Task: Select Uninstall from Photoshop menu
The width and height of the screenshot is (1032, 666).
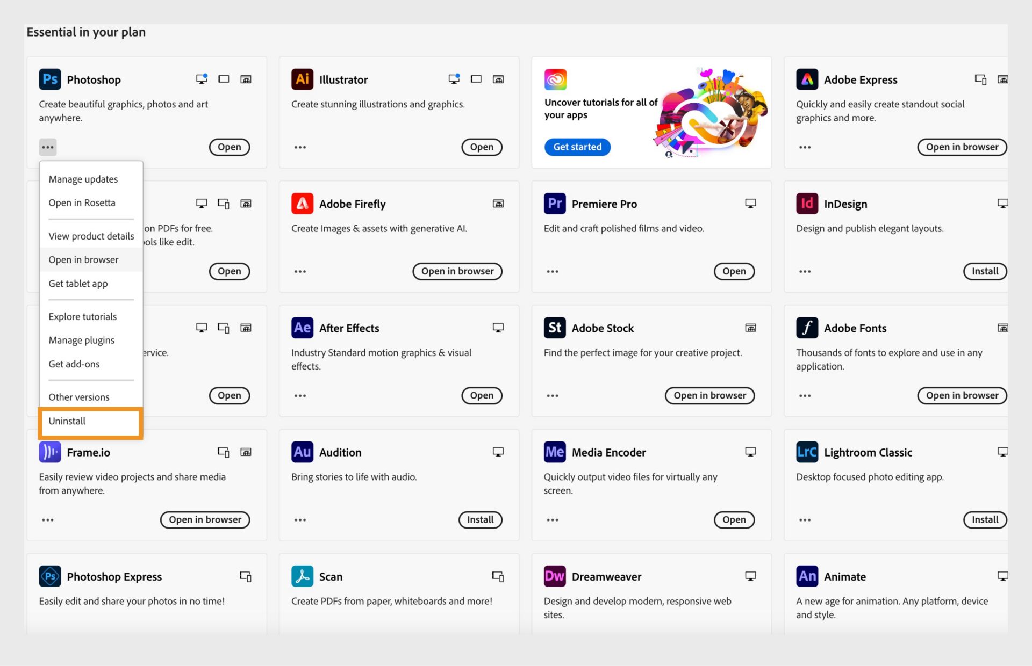Action: pos(68,420)
